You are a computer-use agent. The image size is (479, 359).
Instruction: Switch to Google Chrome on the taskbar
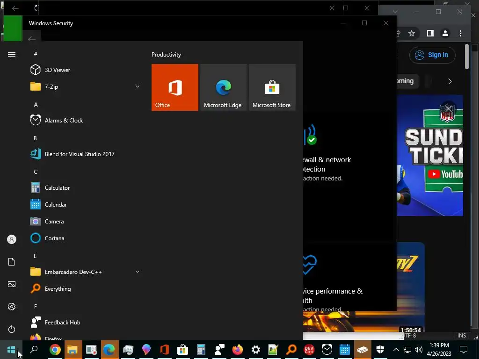pos(55,350)
